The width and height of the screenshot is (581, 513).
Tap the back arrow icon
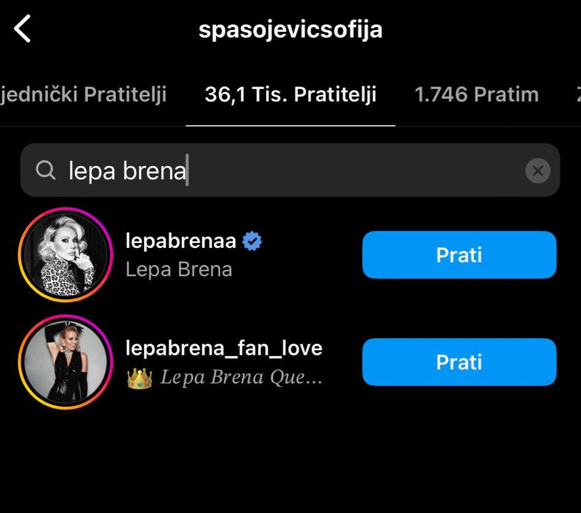point(23,29)
